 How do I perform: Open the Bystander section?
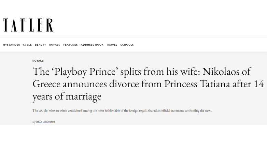pyautogui.click(x=12, y=45)
